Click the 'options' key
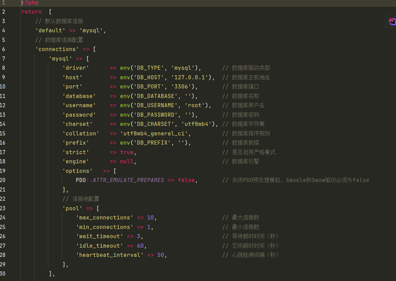 pos(77,171)
